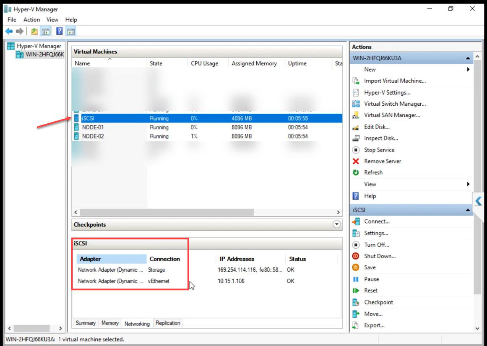Open the Action menu
Image resolution: width=487 pixels, height=346 pixels.
pos(32,20)
